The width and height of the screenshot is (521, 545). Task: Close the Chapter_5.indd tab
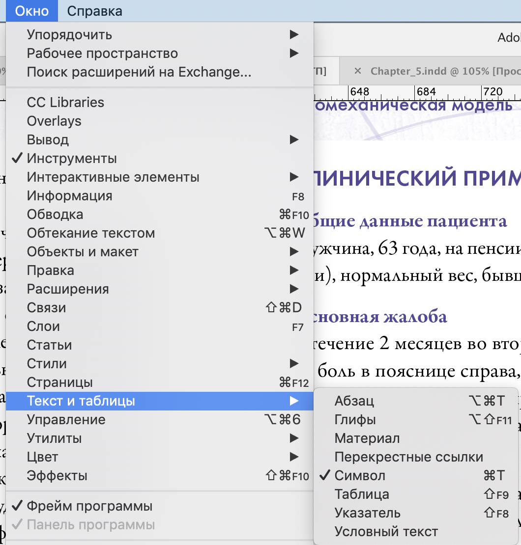click(357, 71)
